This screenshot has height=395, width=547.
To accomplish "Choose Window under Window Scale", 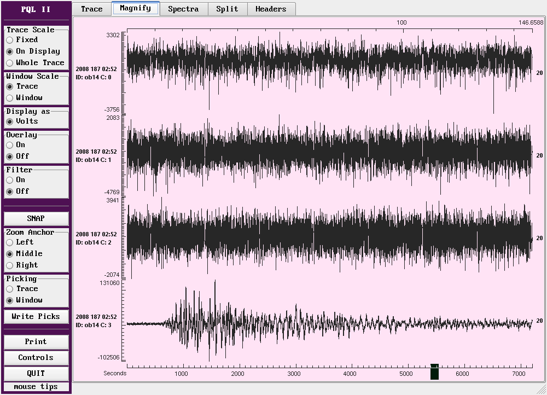I will click(x=10, y=98).
